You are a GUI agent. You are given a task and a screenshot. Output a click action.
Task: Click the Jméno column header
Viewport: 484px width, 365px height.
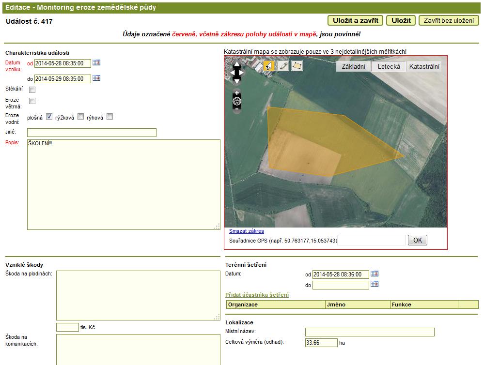coord(358,304)
